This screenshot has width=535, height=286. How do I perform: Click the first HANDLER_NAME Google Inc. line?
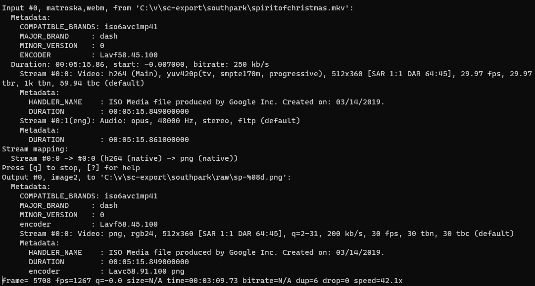[x=206, y=102]
